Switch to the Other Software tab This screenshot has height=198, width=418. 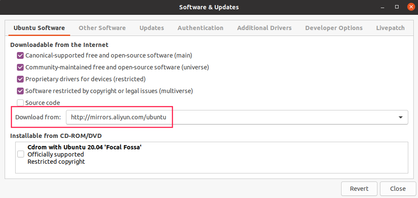102,28
